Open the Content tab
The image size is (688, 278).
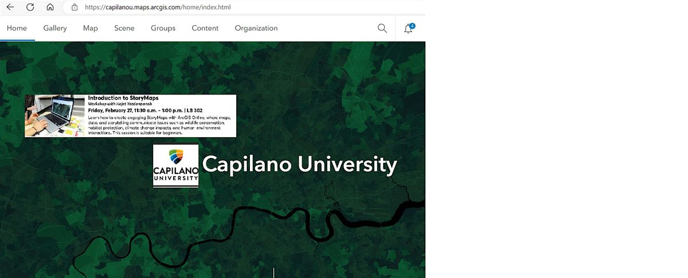pyautogui.click(x=205, y=28)
